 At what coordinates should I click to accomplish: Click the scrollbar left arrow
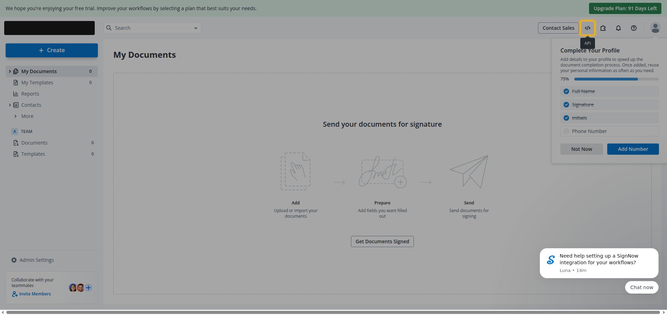point(2,312)
